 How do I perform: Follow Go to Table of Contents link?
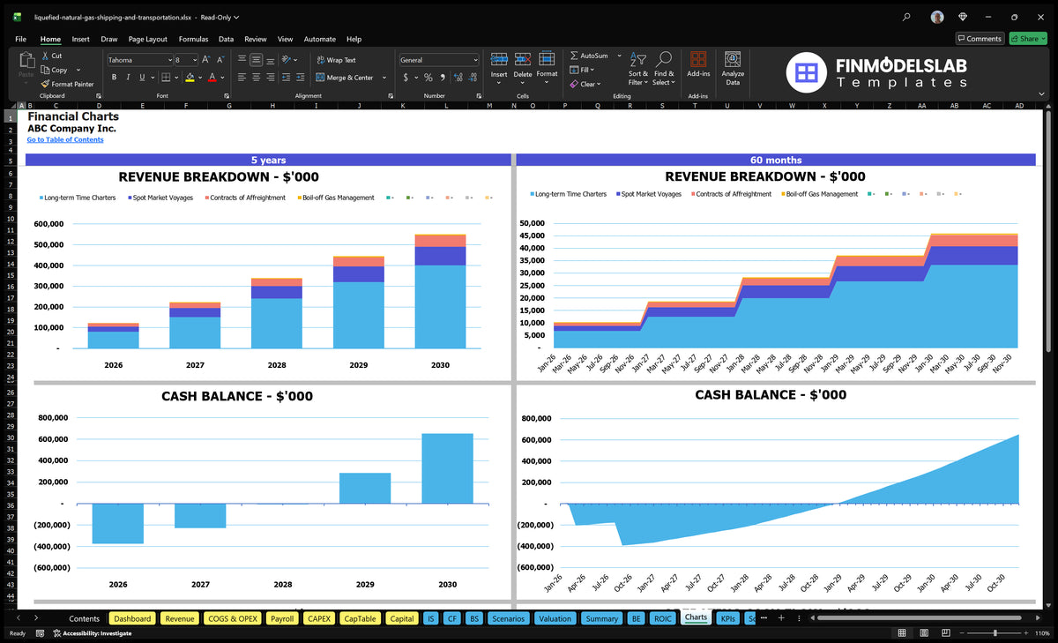65,139
